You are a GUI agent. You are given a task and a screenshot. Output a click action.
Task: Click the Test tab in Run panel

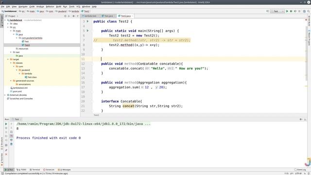point(17,119)
